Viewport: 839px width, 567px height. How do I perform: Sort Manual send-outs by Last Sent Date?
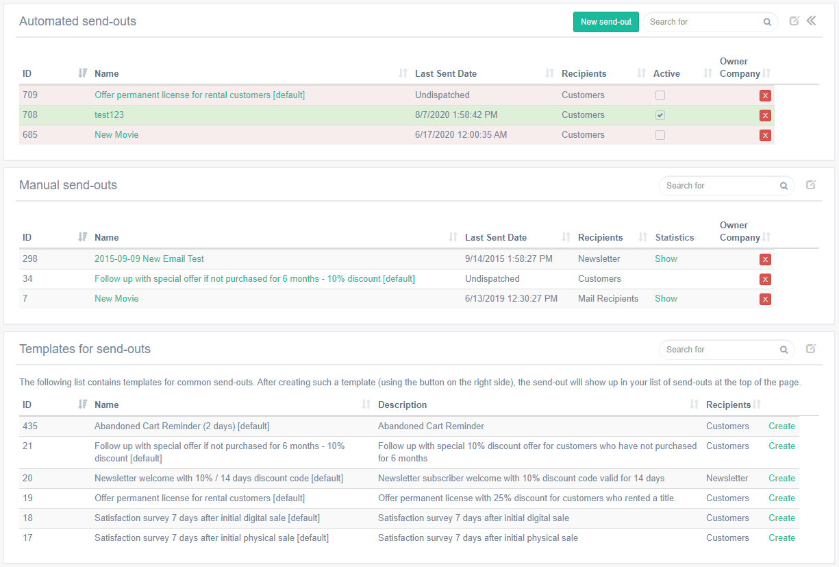[x=566, y=237]
